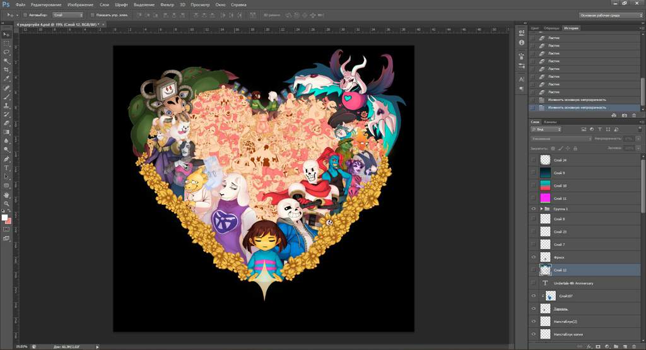This screenshot has height=350, width=646.
Task: Show the Слой 24 layer
Action: 534,160
